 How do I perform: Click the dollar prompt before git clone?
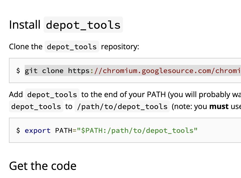pos(18,71)
